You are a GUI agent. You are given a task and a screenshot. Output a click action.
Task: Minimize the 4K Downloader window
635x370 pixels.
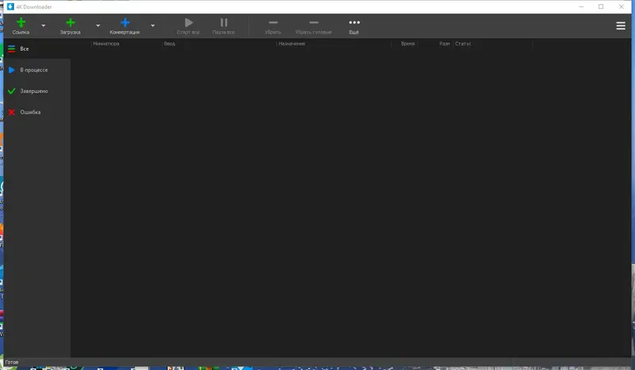581,6
